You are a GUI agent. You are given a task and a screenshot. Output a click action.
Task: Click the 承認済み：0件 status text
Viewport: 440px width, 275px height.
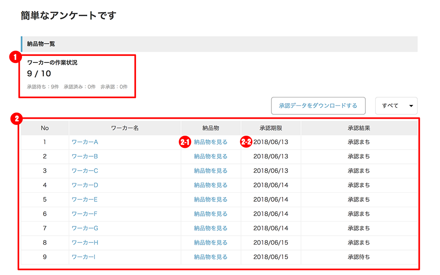tap(80, 87)
